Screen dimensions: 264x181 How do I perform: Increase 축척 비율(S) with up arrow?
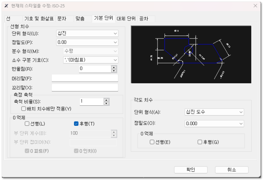pyautogui.click(x=106, y=100)
